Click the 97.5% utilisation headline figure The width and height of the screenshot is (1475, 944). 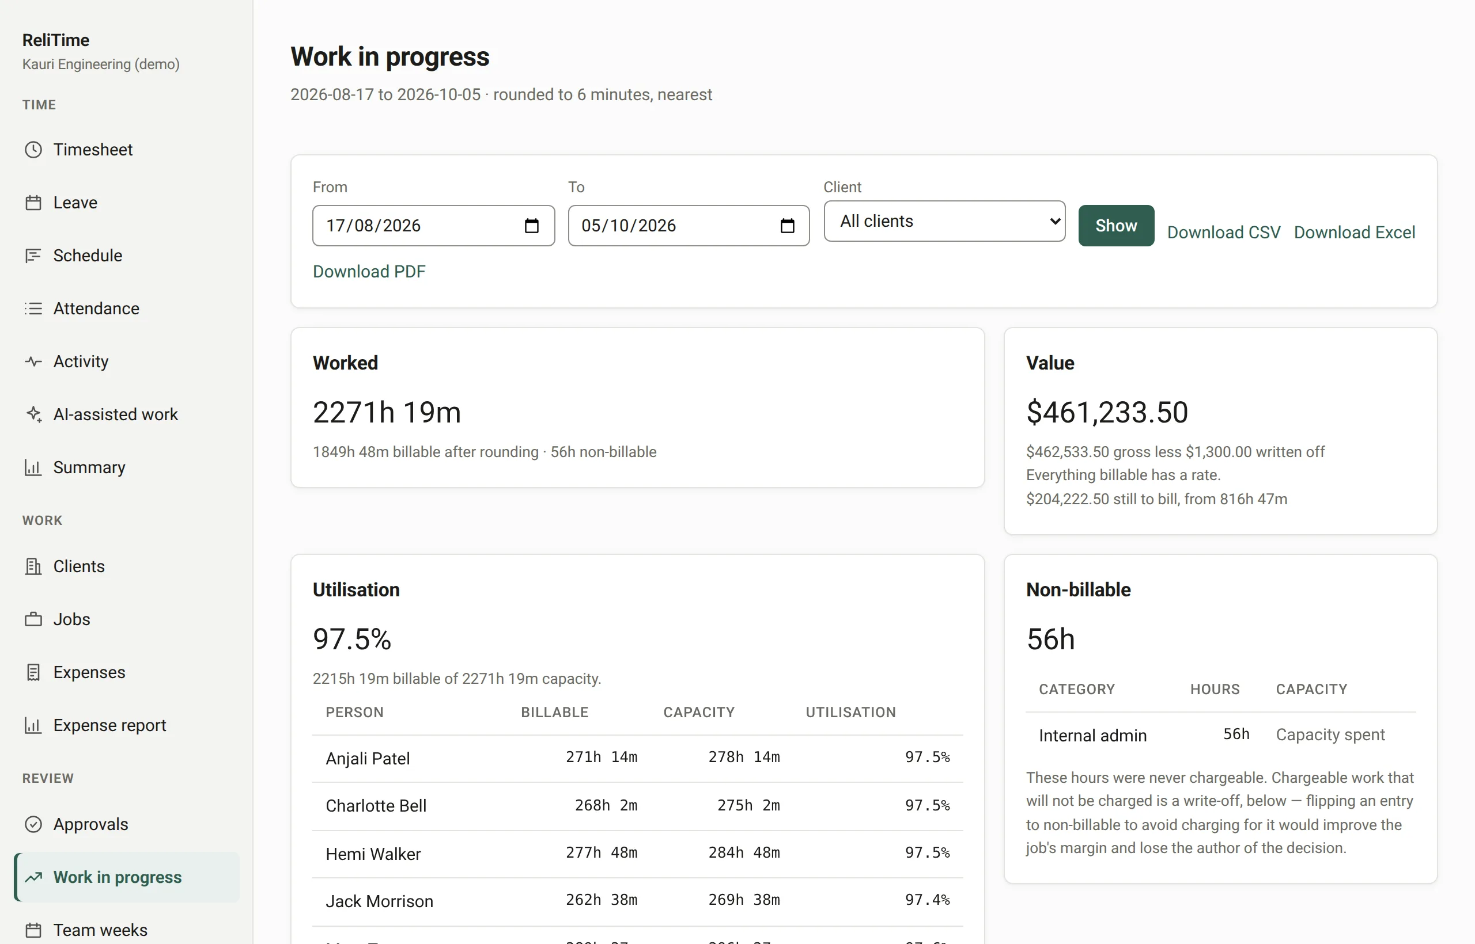(x=351, y=640)
